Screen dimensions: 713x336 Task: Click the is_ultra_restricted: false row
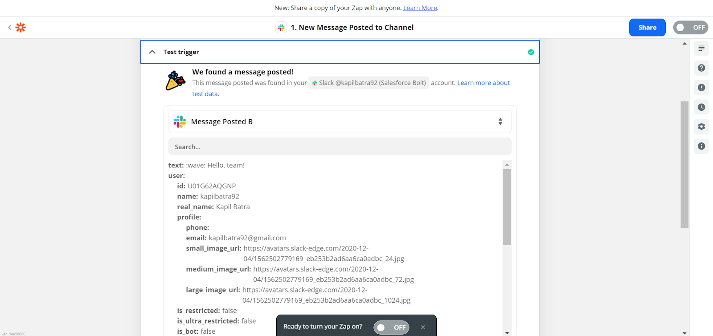217,321
